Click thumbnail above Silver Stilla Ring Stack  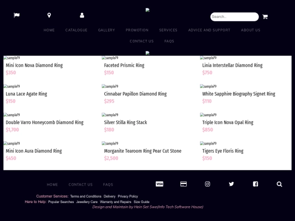click(110, 115)
